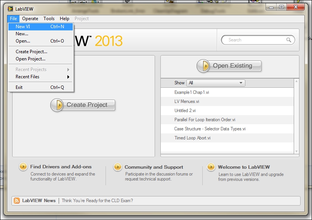Click the play icon on Open Existing button
Image resolution: width=312 pixels, height=220 pixels.
click(203, 66)
